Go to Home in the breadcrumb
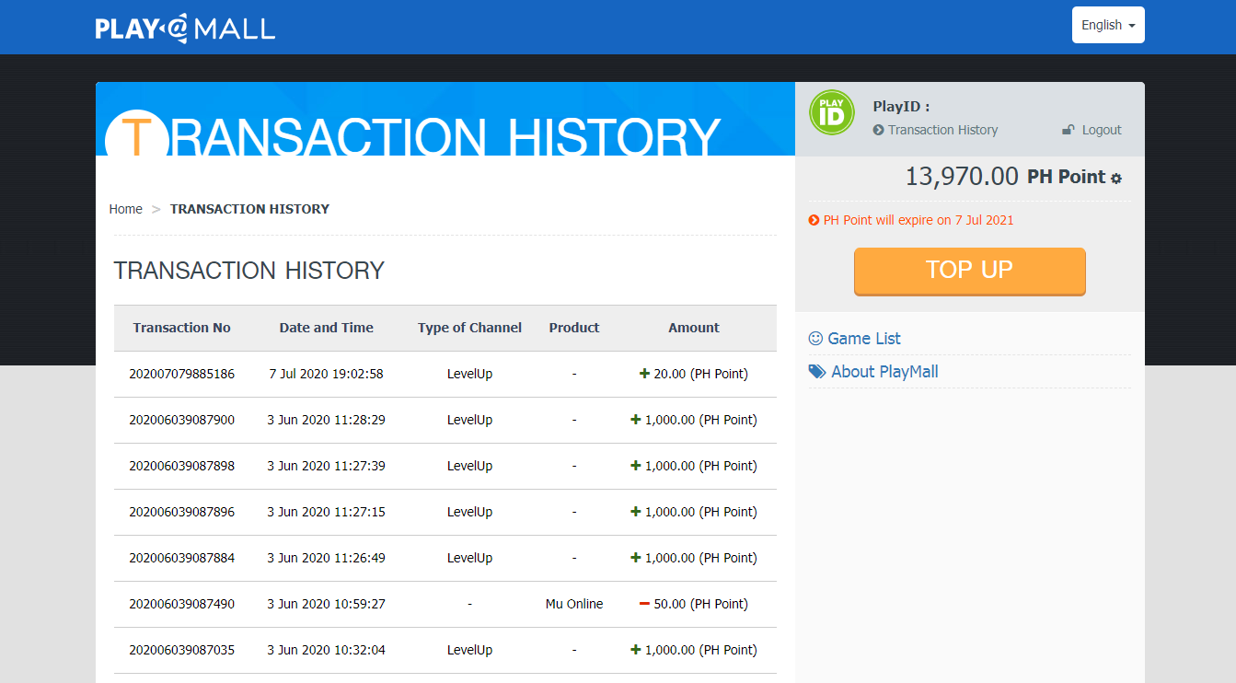 126,209
